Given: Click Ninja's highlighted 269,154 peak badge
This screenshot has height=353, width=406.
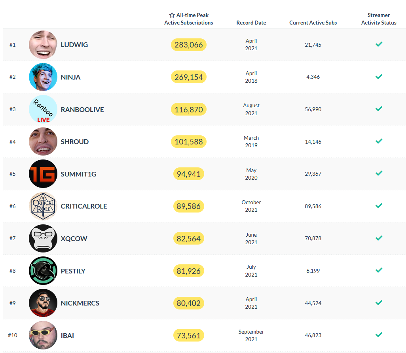Looking at the screenshot, I should tap(189, 77).
